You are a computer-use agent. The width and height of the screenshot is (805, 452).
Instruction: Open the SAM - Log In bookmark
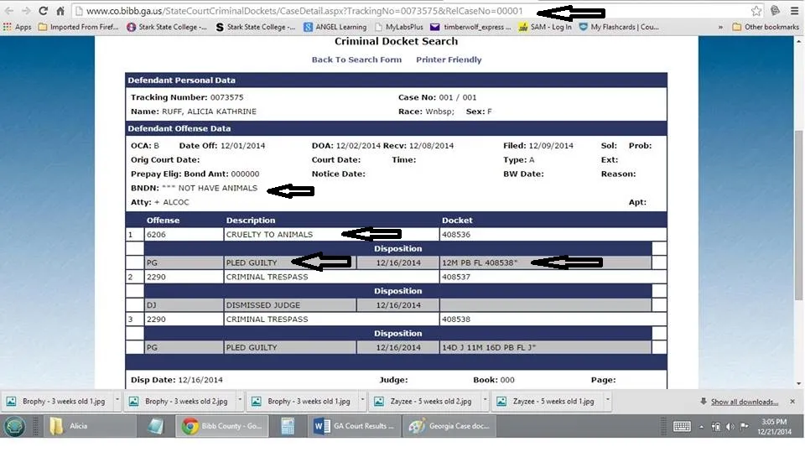pos(545,27)
